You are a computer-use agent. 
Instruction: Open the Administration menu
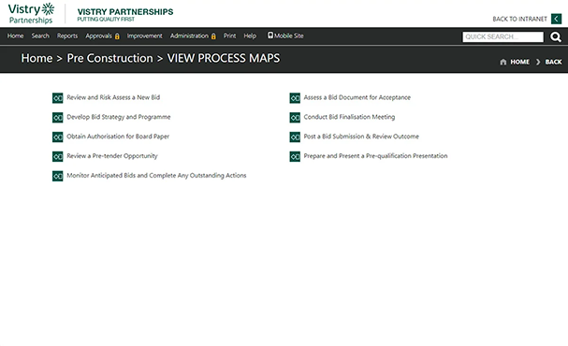tap(193, 36)
